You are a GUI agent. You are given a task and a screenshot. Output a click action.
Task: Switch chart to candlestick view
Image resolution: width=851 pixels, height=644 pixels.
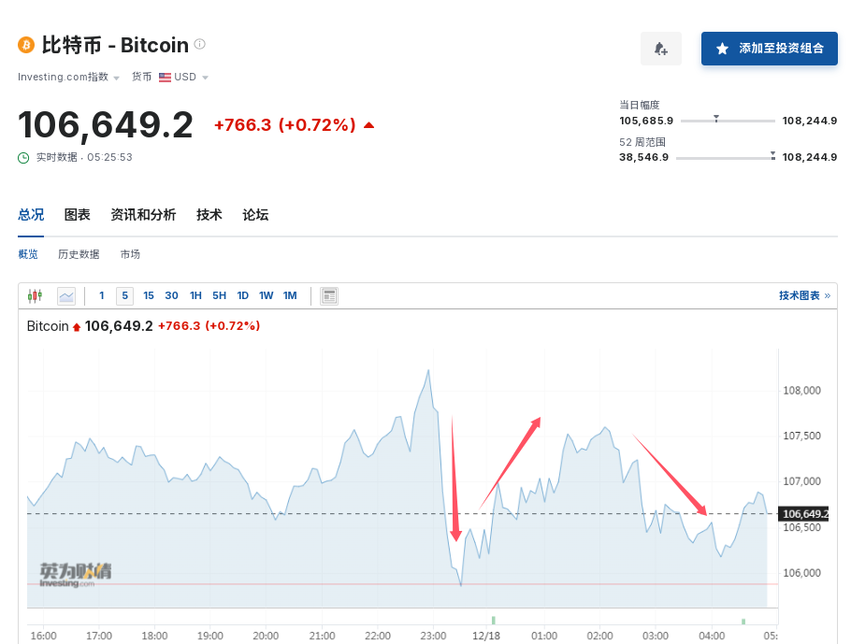pyautogui.click(x=35, y=296)
